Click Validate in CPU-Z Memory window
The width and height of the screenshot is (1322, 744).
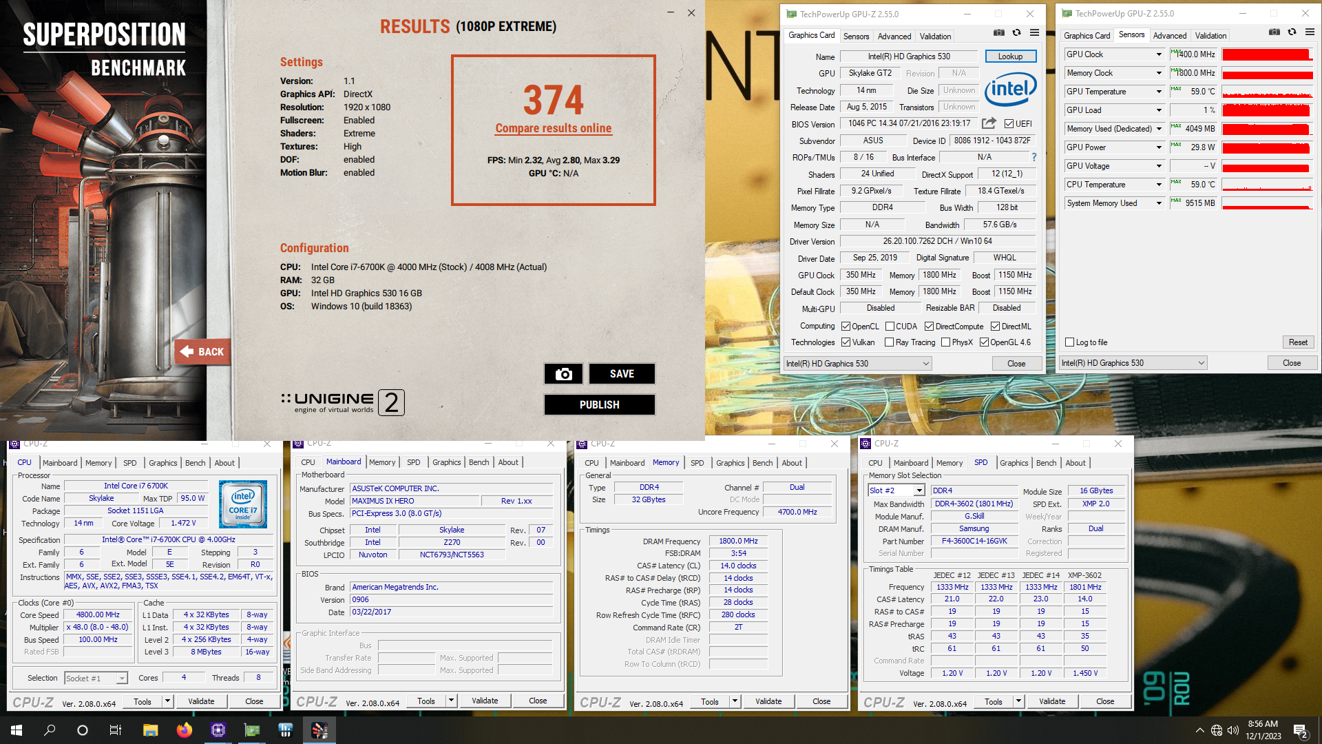(768, 701)
